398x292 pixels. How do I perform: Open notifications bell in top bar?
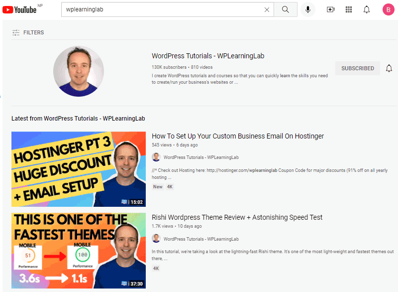point(367,9)
